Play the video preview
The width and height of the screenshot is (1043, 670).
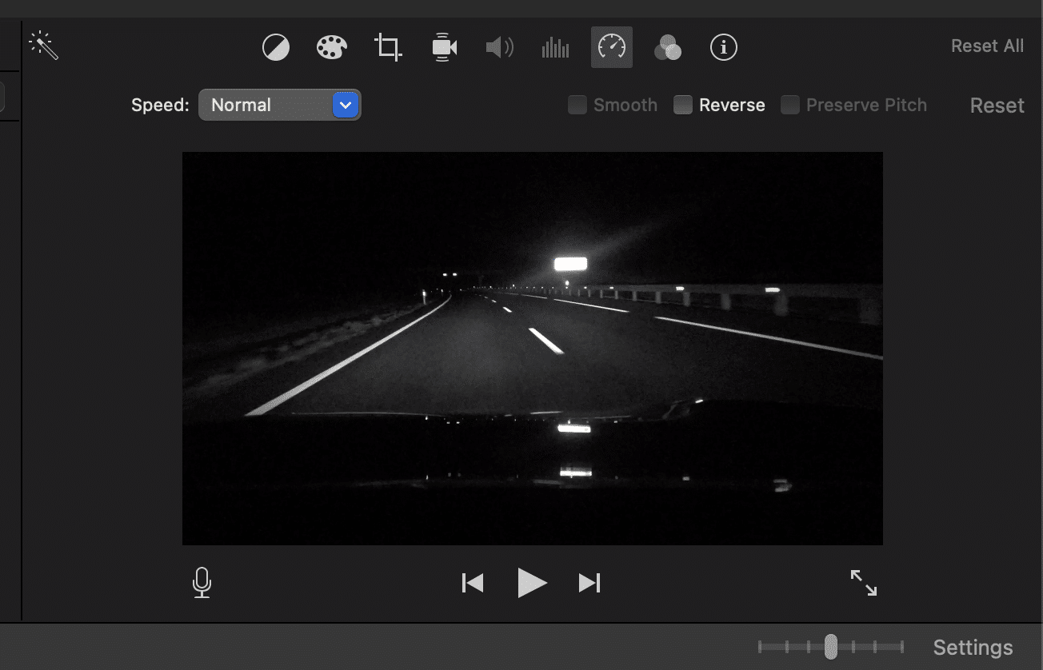[533, 582]
